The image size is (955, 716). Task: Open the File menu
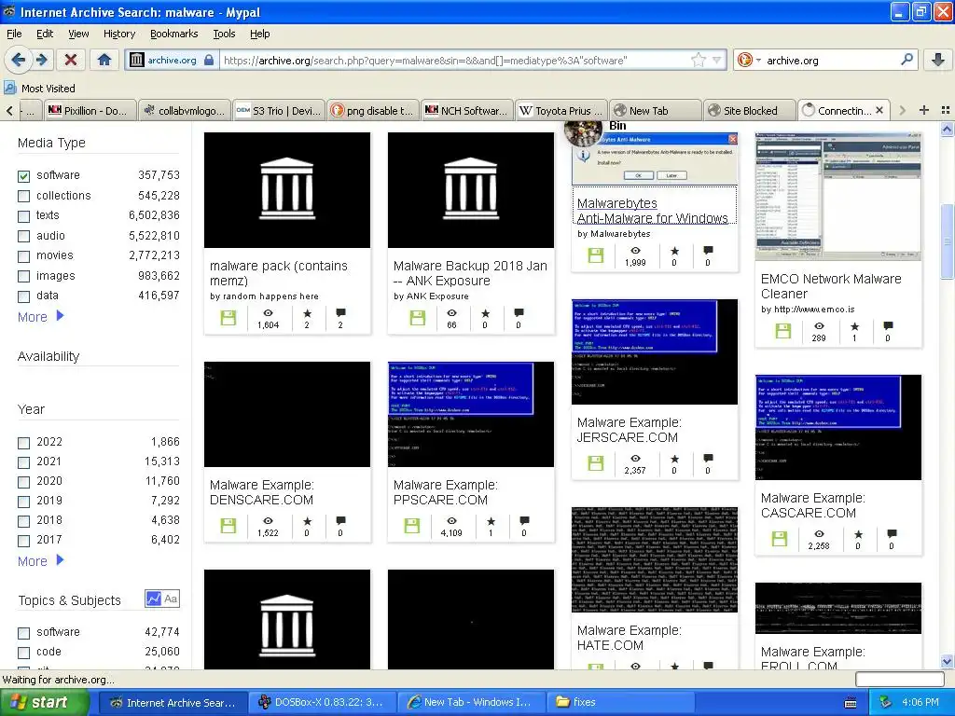click(14, 34)
